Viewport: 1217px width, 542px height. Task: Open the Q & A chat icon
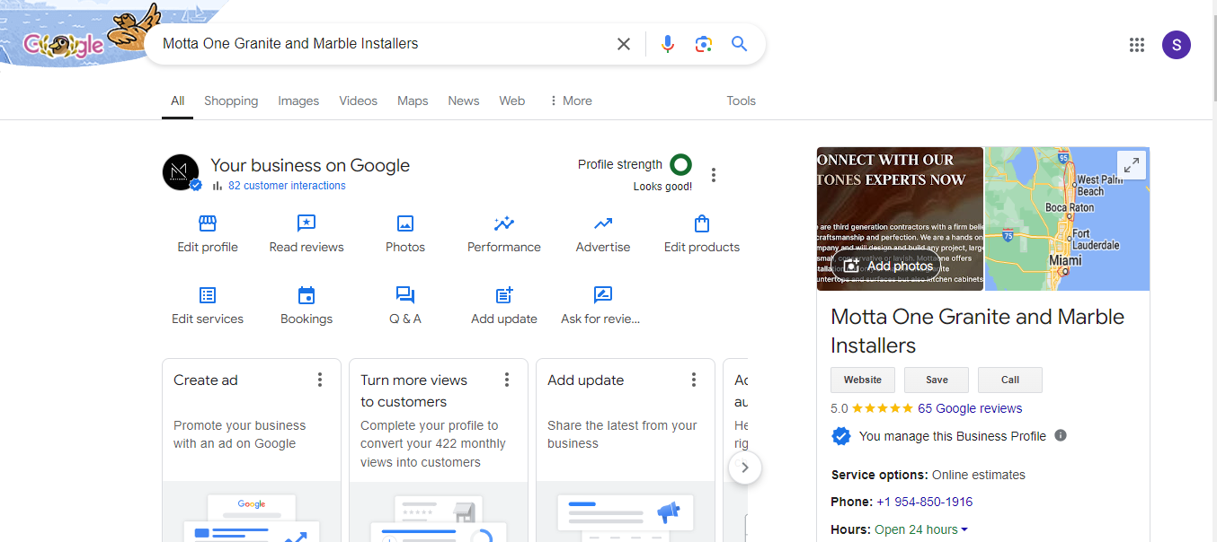405,295
